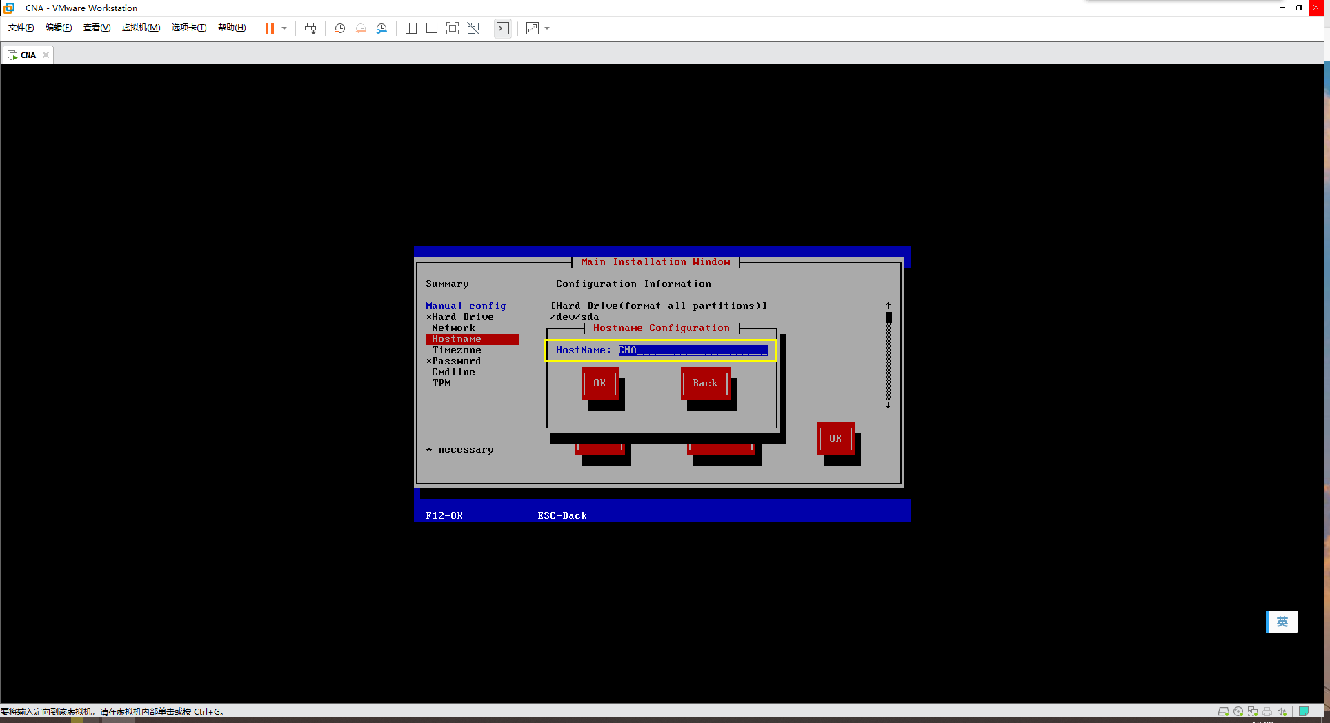This screenshot has height=723, width=1330.
Task: Click the main window OK button
Action: coord(835,439)
